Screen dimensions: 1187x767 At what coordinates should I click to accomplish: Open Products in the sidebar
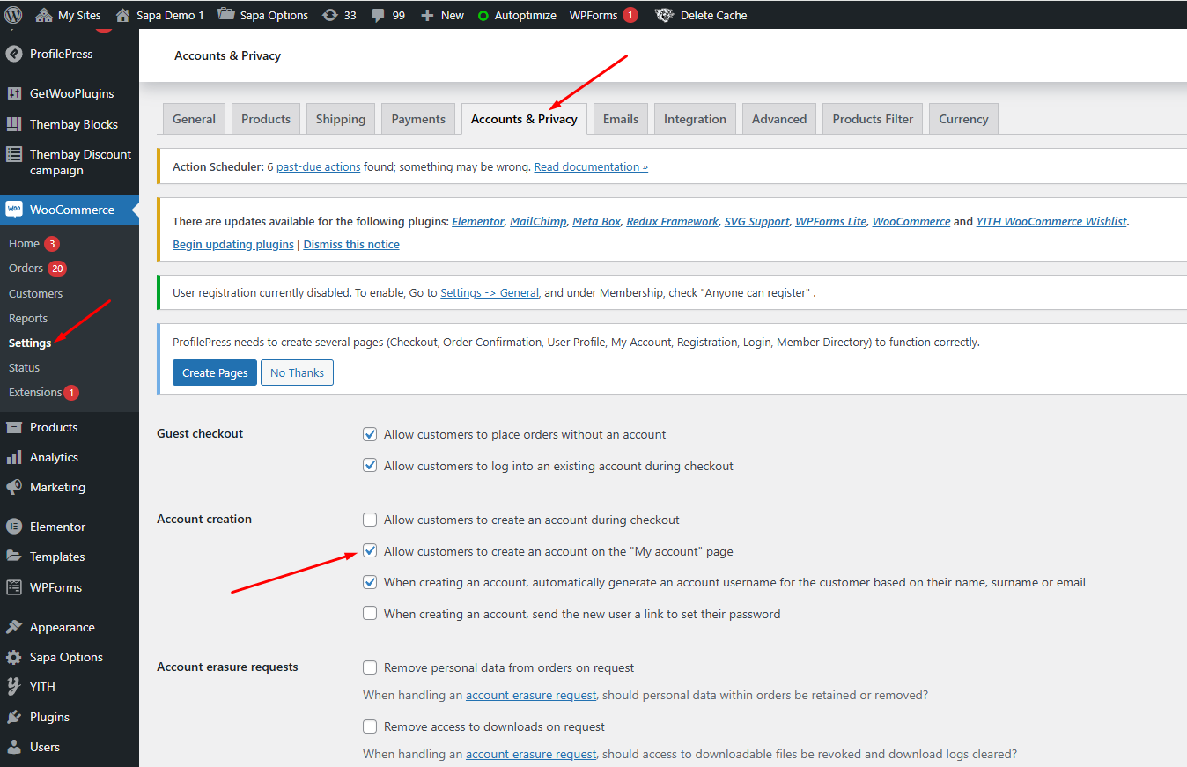click(x=69, y=427)
